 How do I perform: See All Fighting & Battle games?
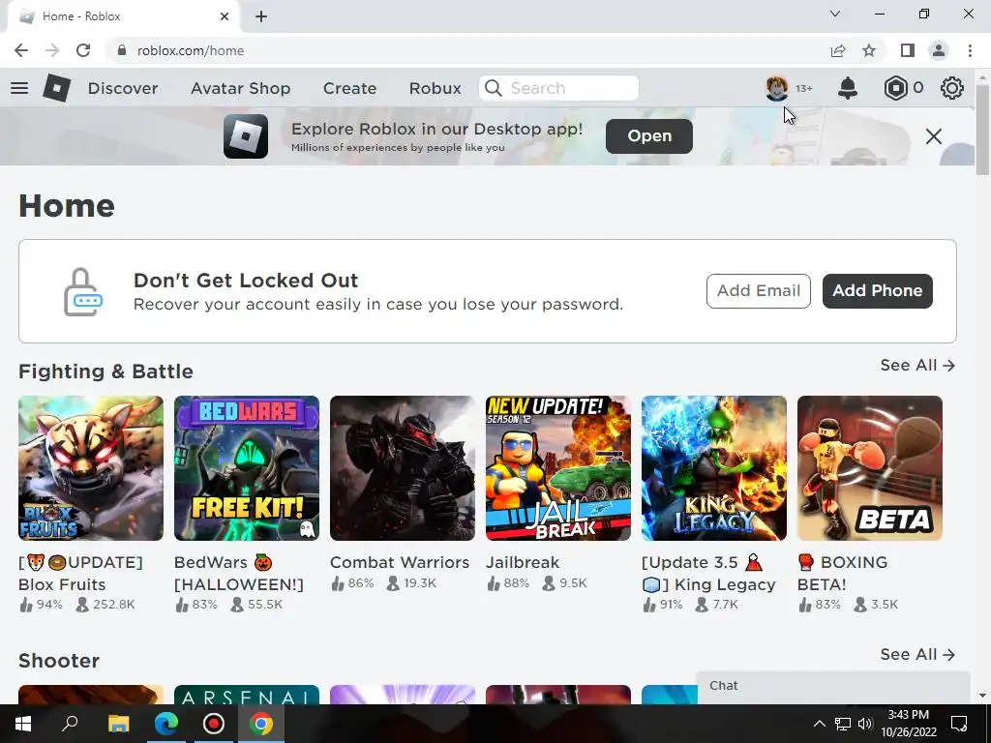coord(917,365)
